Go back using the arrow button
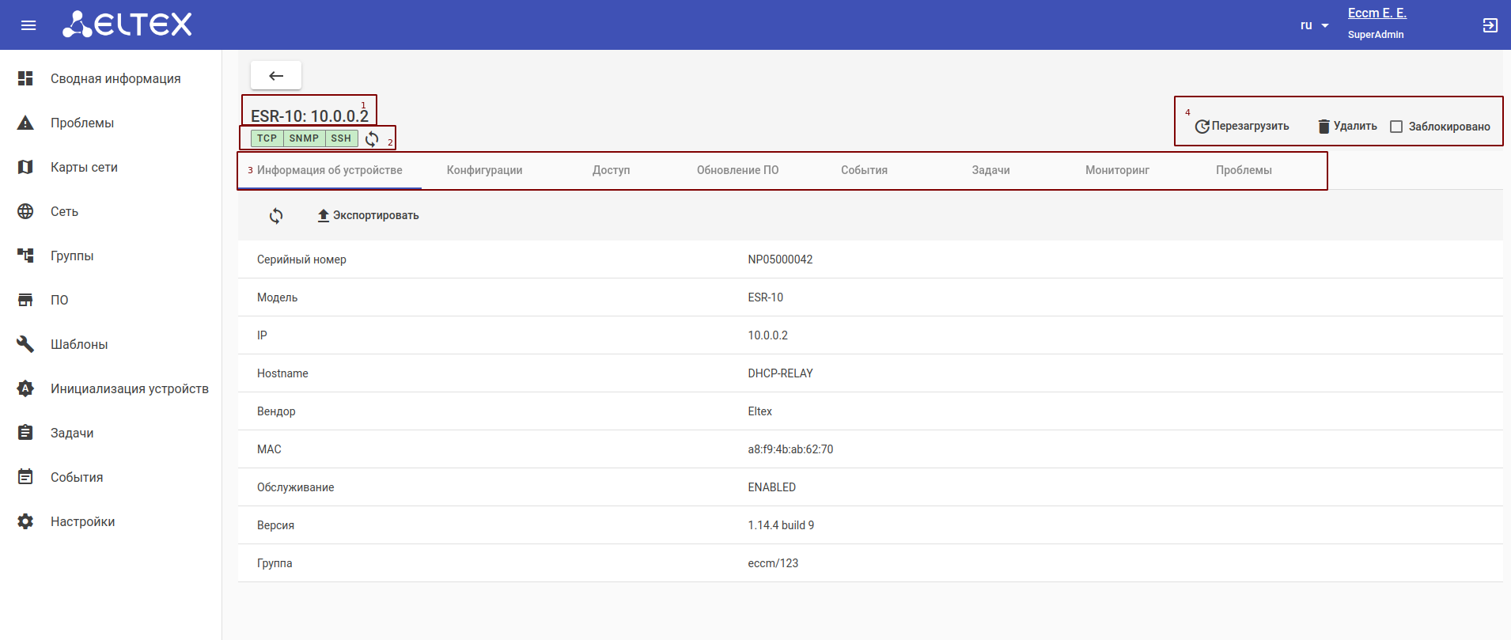Viewport: 1511px width, 640px height. click(276, 76)
